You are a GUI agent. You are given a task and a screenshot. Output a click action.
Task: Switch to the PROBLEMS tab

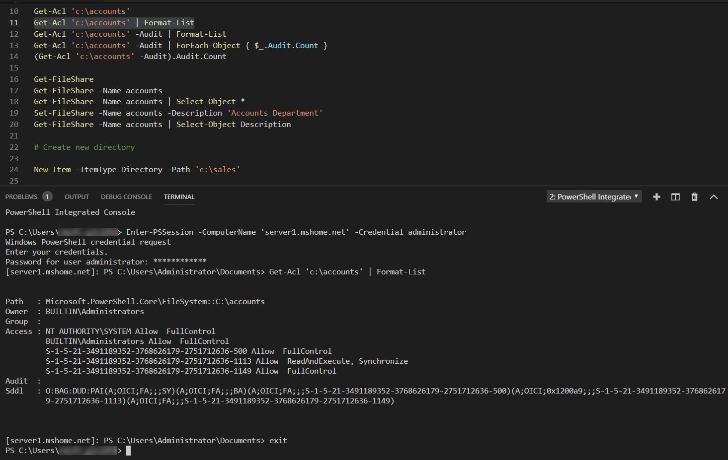(x=21, y=197)
